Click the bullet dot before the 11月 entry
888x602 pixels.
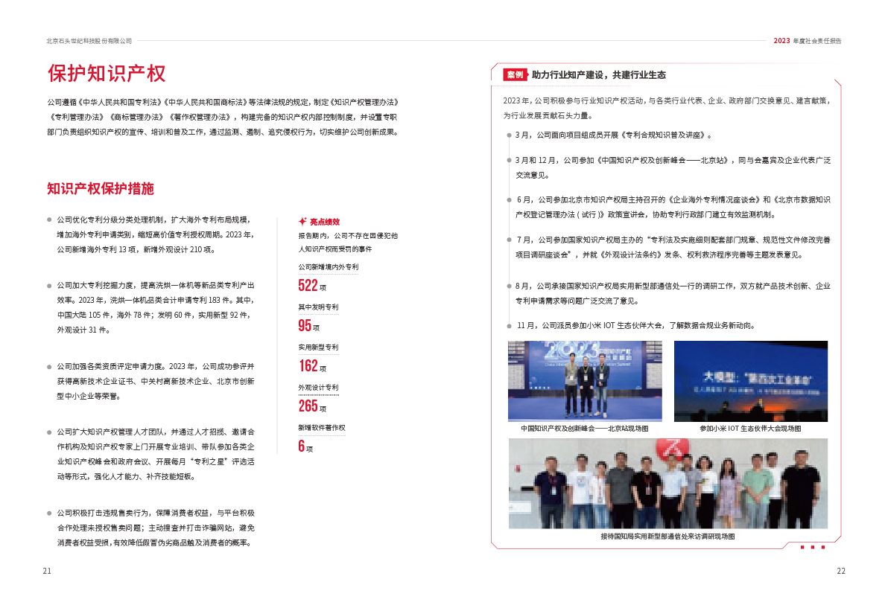(507, 326)
